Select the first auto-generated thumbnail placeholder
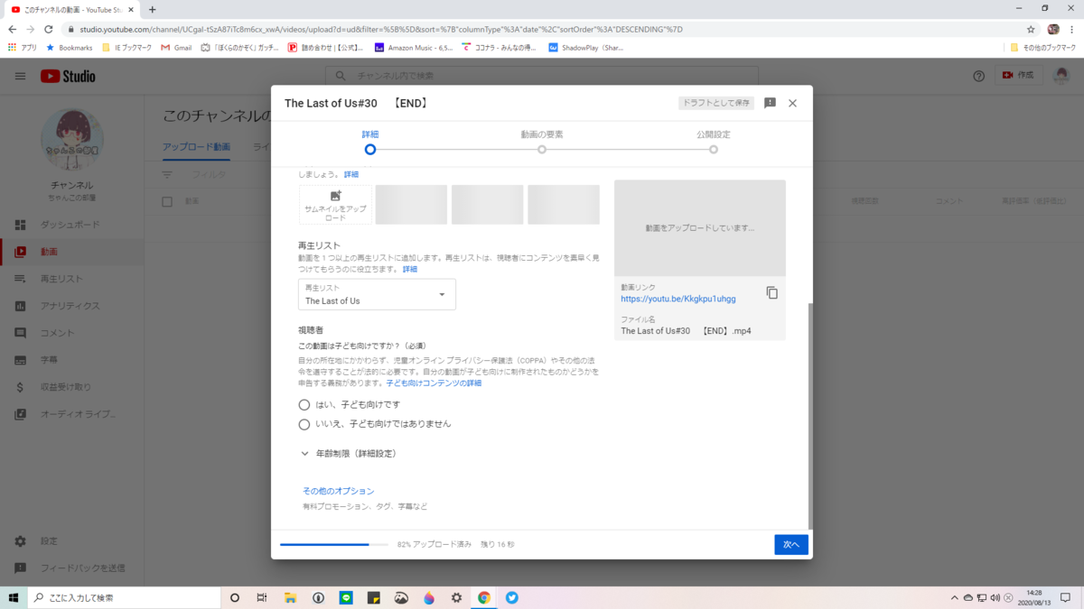This screenshot has width=1084, height=609. coord(411,205)
